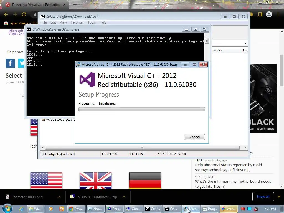Switch to Pers... taskbar window
Screen dimensions: 284x213
tap(115, 209)
